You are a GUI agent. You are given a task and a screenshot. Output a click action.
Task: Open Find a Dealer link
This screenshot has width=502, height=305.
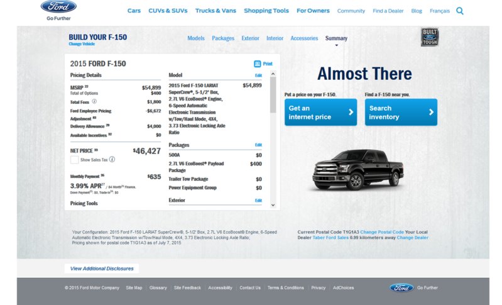click(x=388, y=11)
